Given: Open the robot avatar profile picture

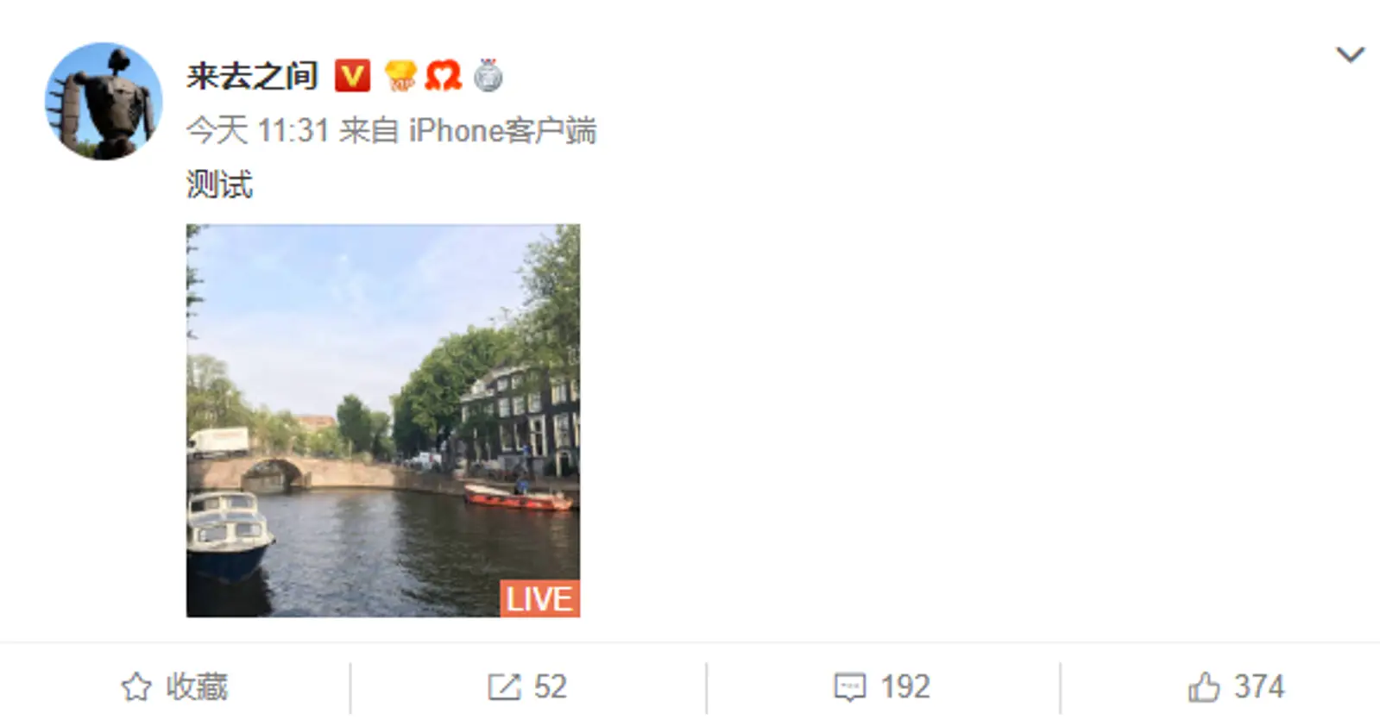Looking at the screenshot, I should (104, 101).
